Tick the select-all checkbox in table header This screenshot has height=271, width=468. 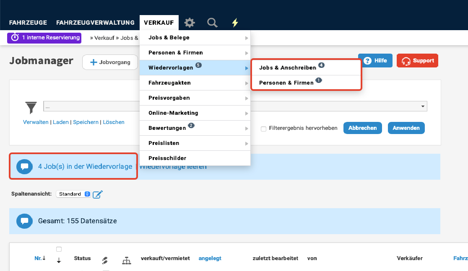[x=59, y=249]
